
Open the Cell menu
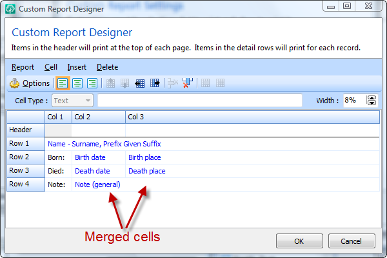51,67
